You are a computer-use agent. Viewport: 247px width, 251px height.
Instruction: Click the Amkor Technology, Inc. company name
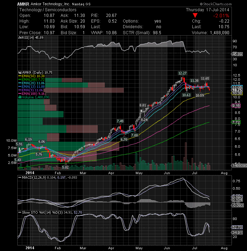50,4
